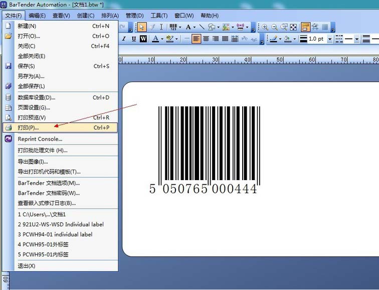
Task: Click the text highlight color icon
Action: (169, 39)
